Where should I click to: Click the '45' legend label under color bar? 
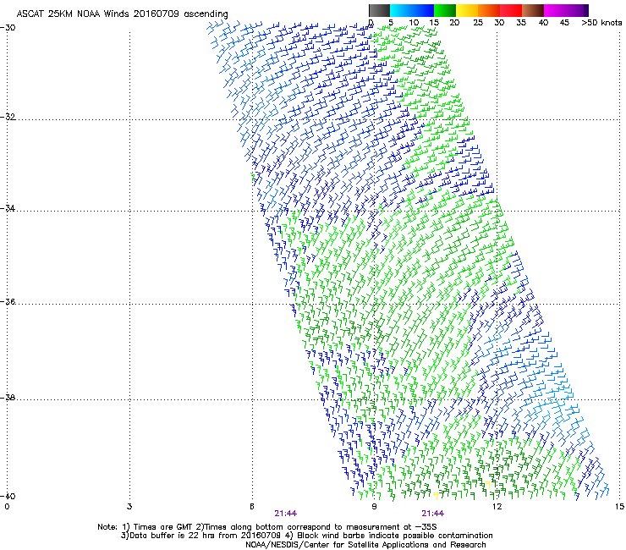click(564, 23)
